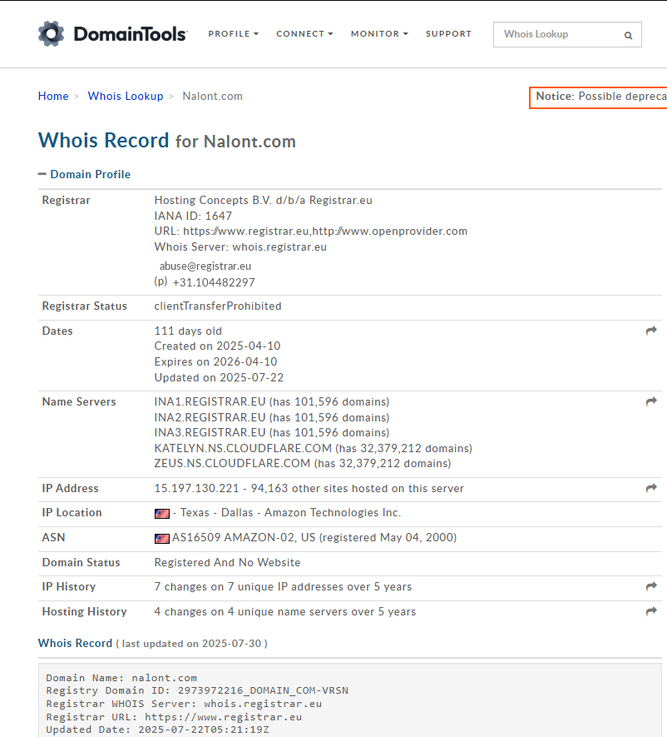
Task: Go to the SUPPORT menu item
Action: [x=448, y=34]
